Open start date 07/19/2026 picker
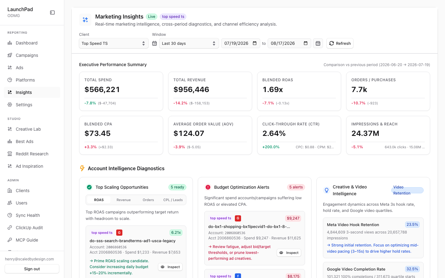This screenshot has height=278, width=445. click(241, 43)
